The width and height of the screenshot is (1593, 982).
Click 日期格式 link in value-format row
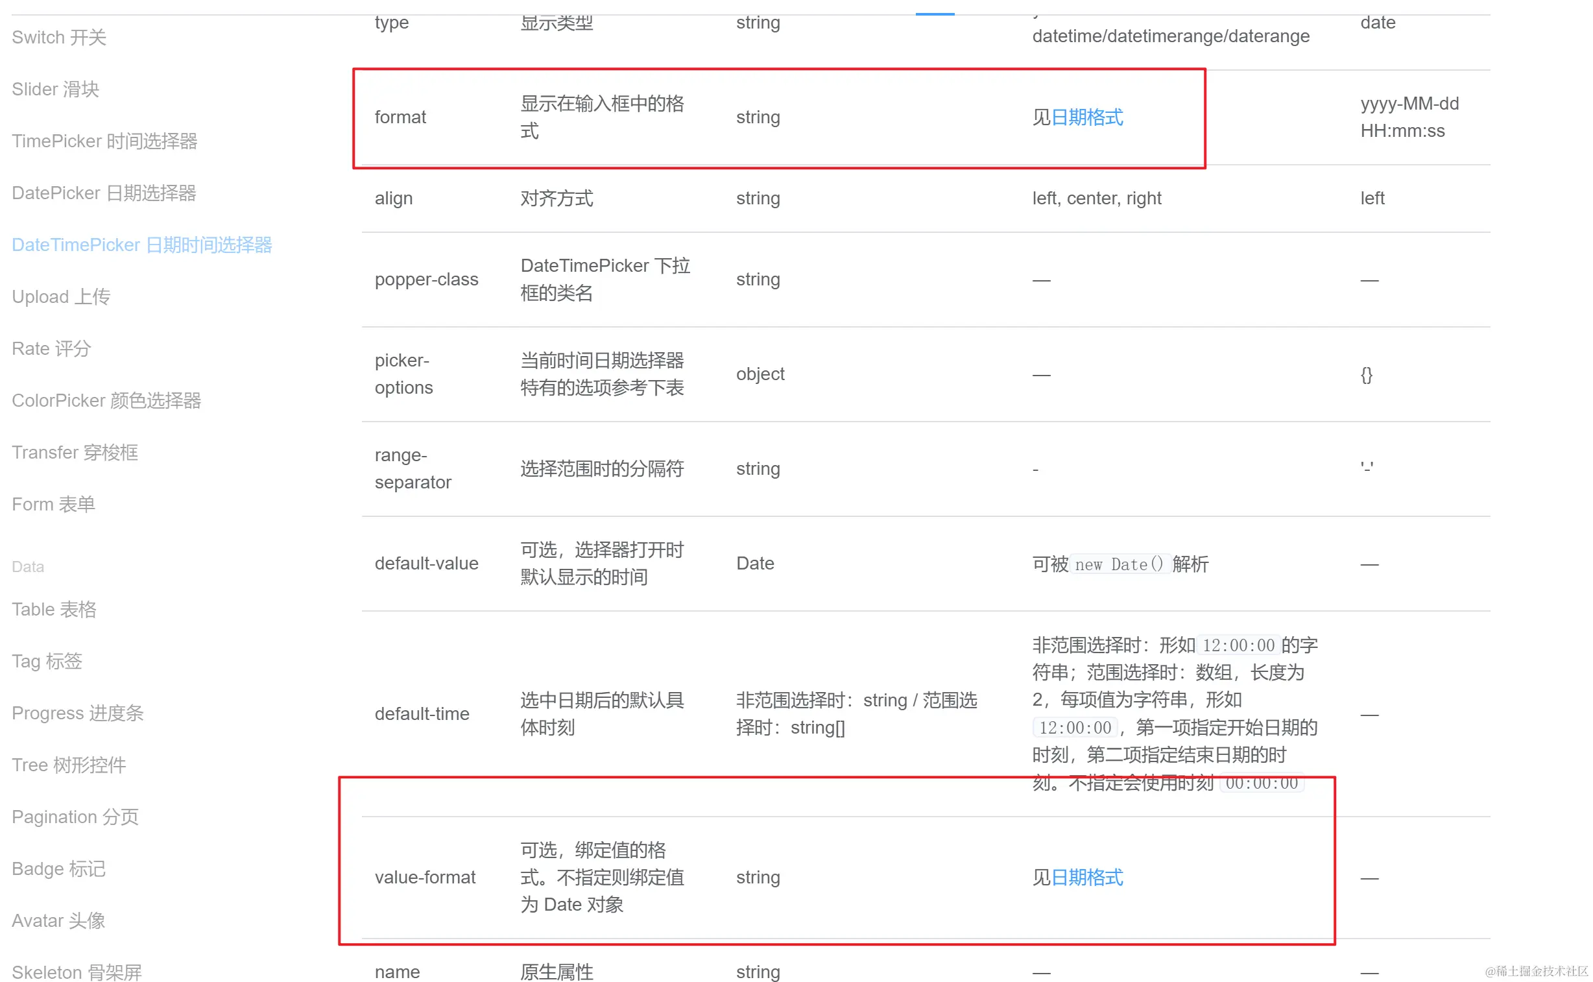pyautogui.click(x=1086, y=878)
